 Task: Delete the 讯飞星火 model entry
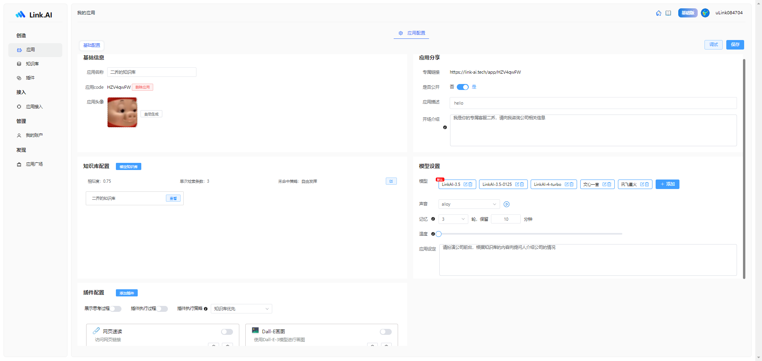[x=647, y=184]
